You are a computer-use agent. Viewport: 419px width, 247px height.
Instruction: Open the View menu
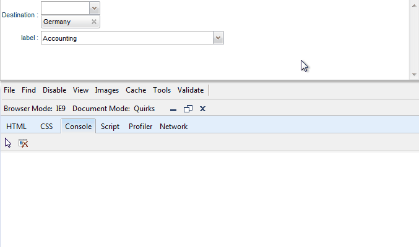(x=80, y=90)
